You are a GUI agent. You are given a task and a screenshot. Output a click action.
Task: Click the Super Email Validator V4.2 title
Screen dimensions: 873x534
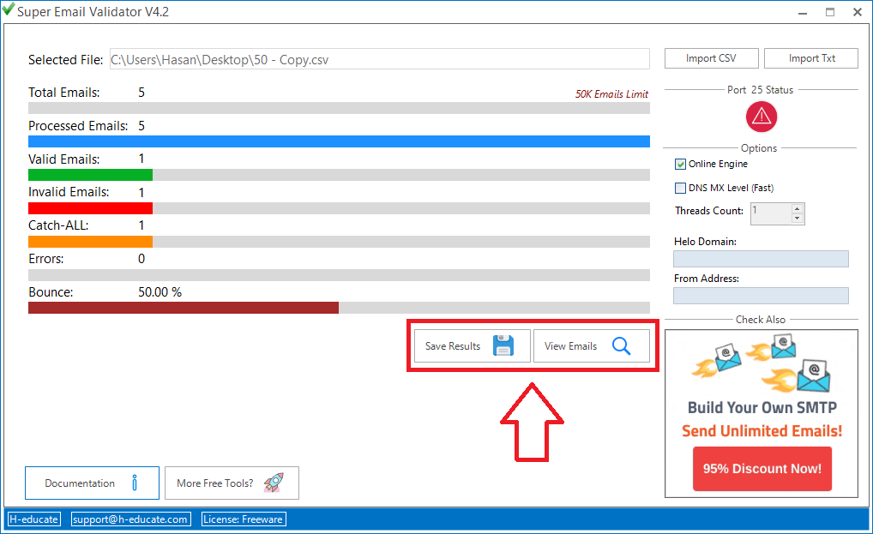(93, 12)
